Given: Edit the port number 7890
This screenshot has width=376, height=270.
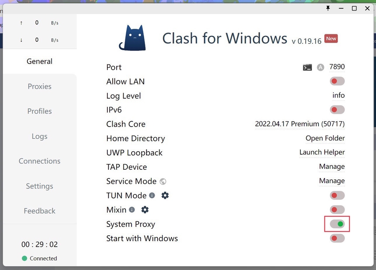Looking at the screenshot, I should coord(337,67).
